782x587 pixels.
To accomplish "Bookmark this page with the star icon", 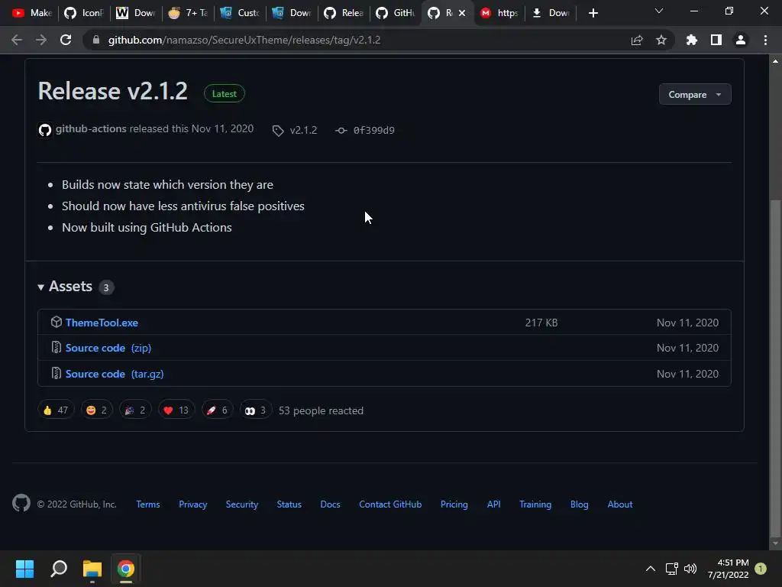I will pyautogui.click(x=661, y=40).
